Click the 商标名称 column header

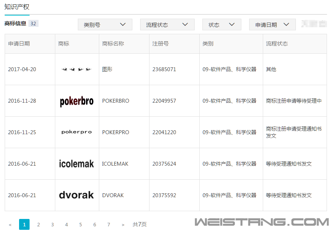click(113, 44)
